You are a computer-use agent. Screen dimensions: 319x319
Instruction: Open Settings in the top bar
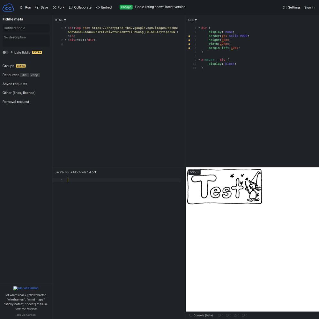pyautogui.click(x=292, y=7)
